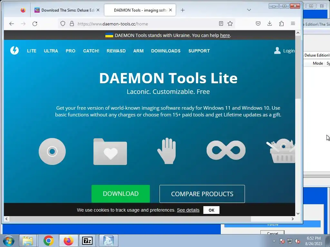The image size is (330, 247).
Task: Open the SUPPORT menu item
Action: point(199,51)
